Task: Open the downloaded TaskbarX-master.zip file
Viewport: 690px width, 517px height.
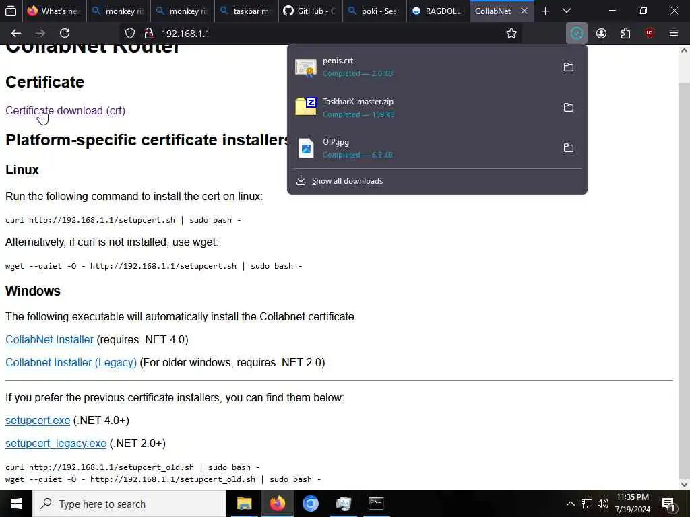Action: [x=422, y=107]
